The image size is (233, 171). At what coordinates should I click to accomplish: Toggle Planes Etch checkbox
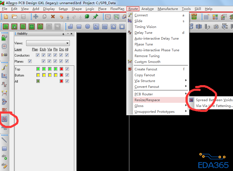pos(43,61)
